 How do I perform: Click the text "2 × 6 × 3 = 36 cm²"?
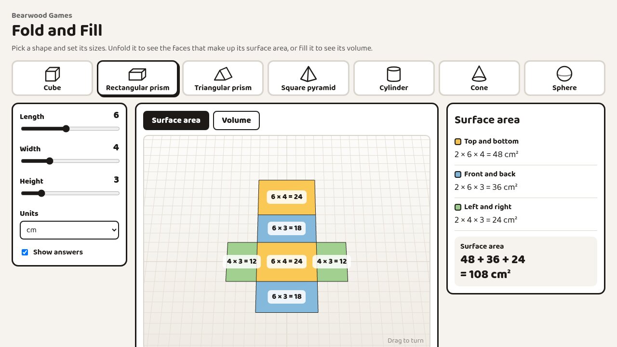(486, 187)
